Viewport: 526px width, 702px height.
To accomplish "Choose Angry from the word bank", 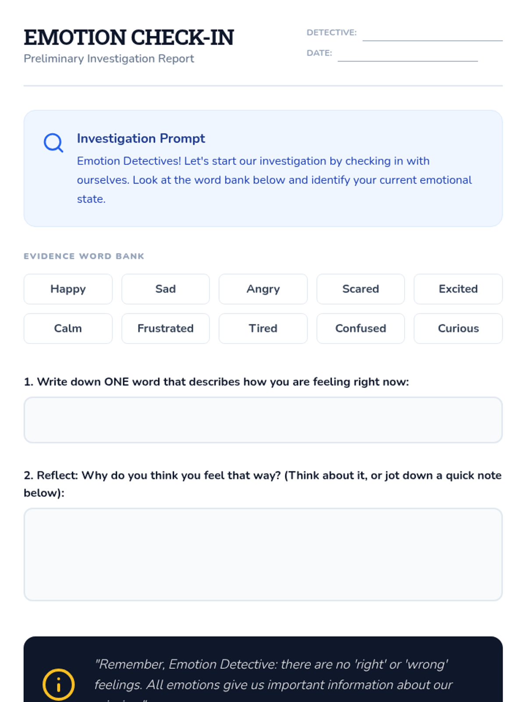I will [263, 289].
